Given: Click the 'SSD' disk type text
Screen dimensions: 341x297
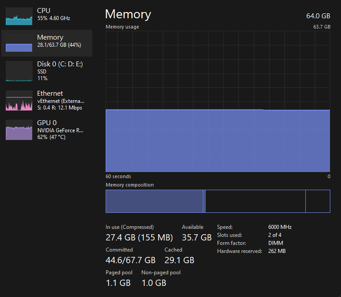Looking at the screenshot, I should coord(42,72).
